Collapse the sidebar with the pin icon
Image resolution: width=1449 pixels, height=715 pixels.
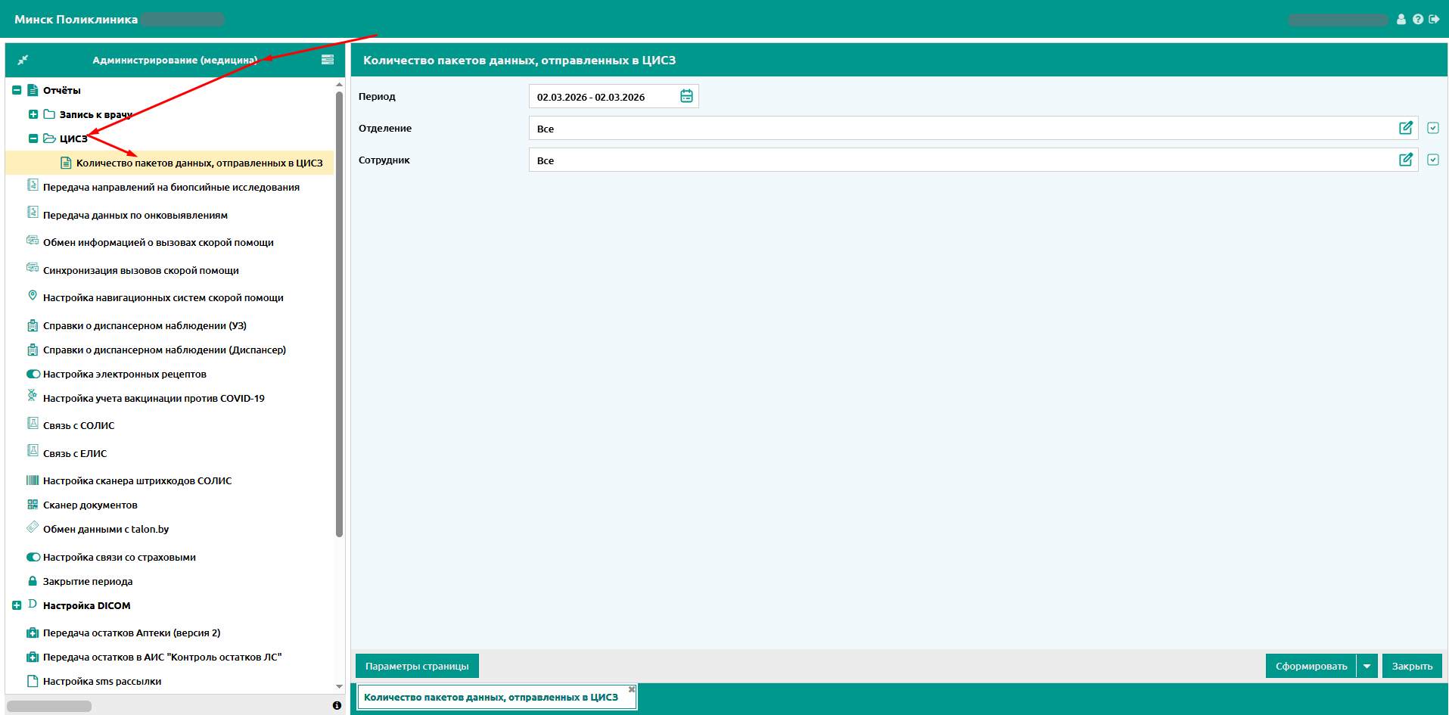coord(23,60)
